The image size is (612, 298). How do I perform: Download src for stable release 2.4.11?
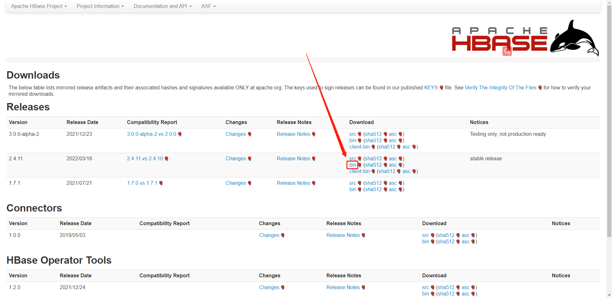pos(353,158)
